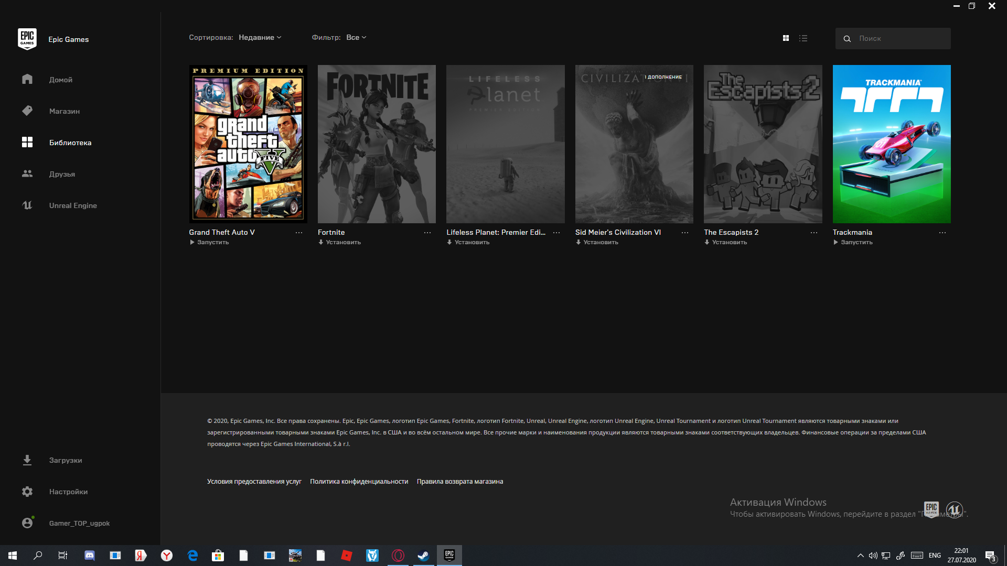Open Lifeless Planet three-dot options menu

click(x=556, y=233)
